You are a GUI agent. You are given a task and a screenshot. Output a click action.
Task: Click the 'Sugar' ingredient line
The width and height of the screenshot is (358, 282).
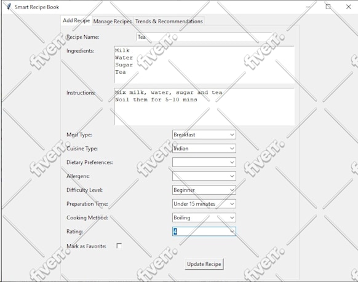tap(124, 65)
